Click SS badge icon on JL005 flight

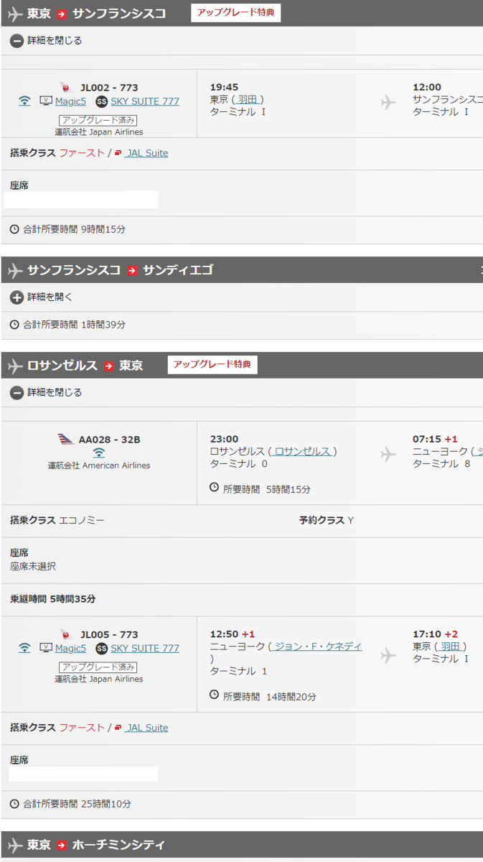tap(101, 649)
